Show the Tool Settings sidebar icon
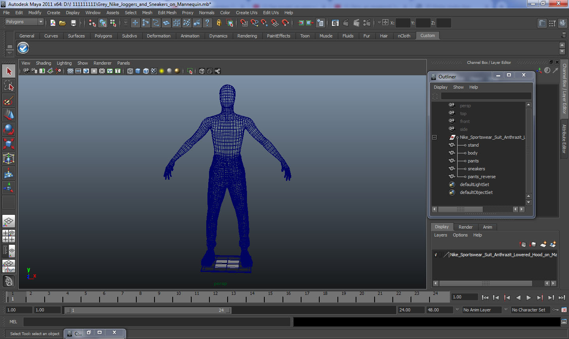This screenshot has height=339, width=569. tap(552, 23)
